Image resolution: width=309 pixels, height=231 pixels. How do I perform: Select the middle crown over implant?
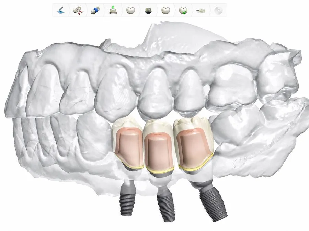(x=159, y=146)
